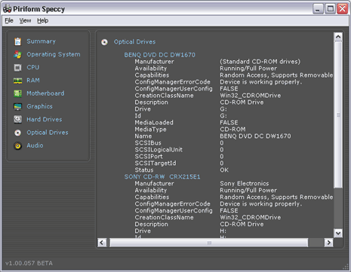Click the scroll down arrow
The width and height of the screenshot is (351, 272).
tap(338, 233)
